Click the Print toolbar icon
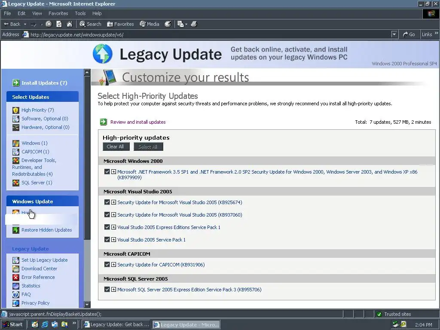The height and width of the screenshot is (330, 440). tap(194, 24)
